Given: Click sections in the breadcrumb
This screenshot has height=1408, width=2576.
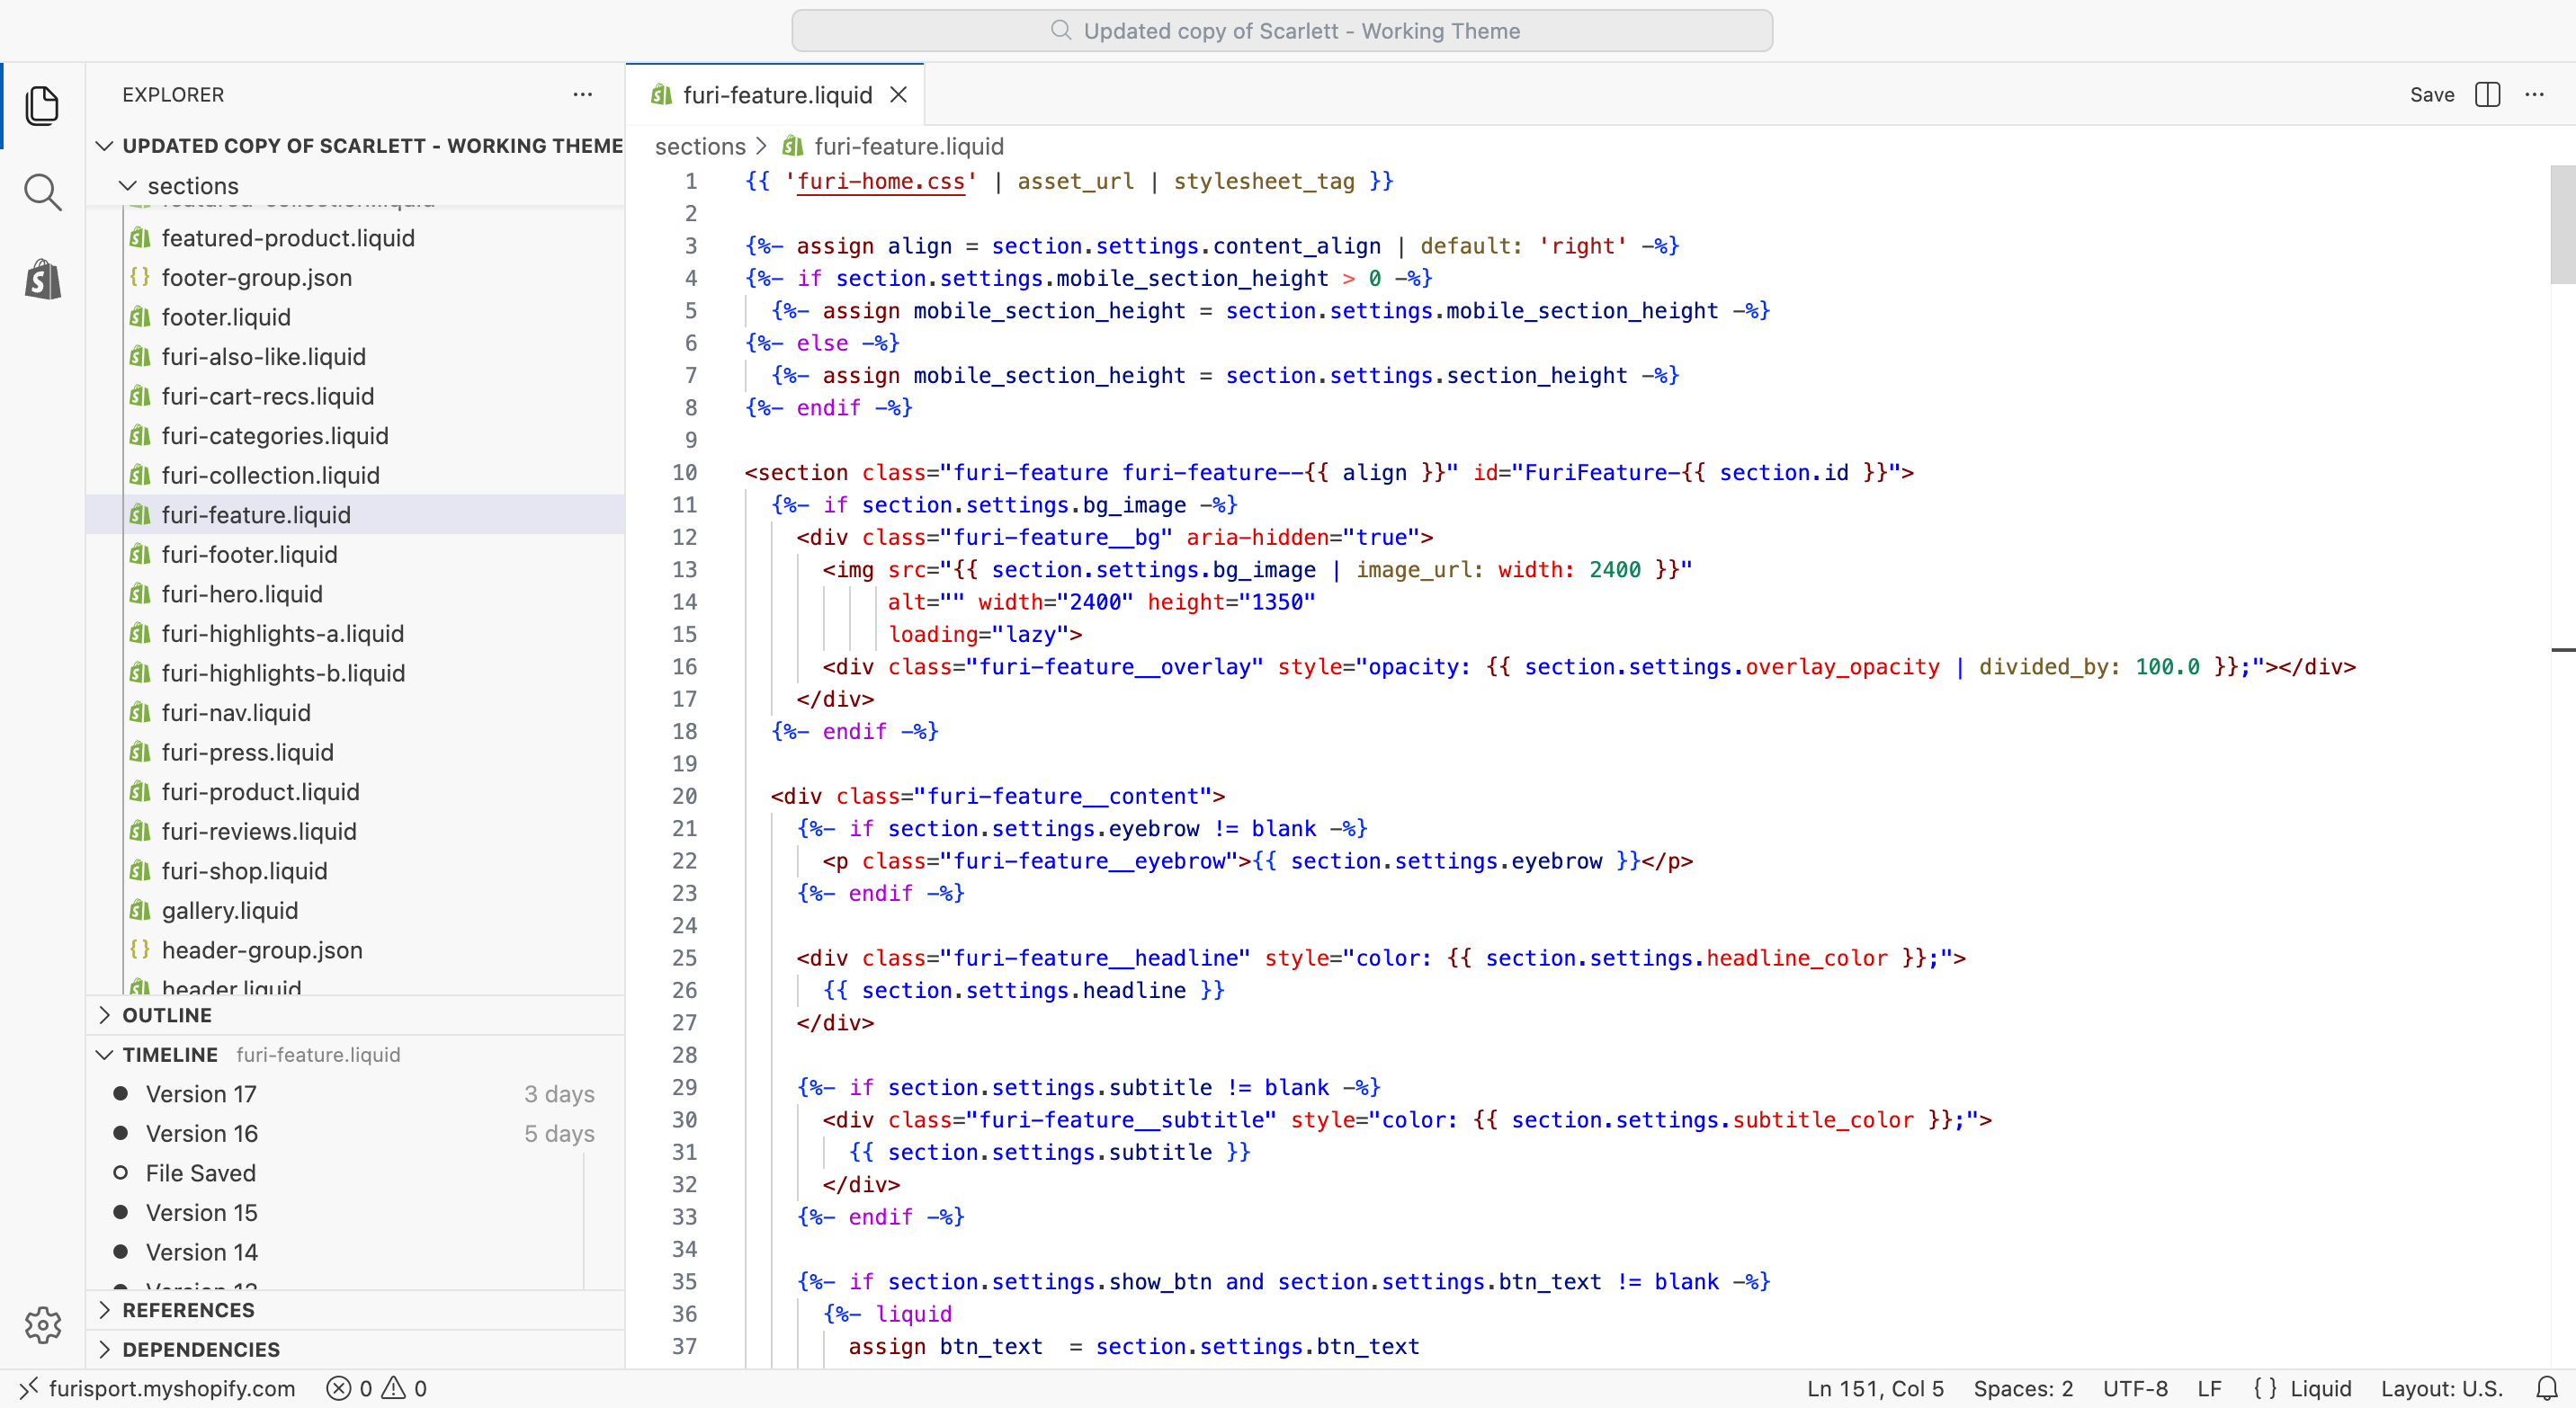Looking at the screenshot, I should tap(700, 146).
